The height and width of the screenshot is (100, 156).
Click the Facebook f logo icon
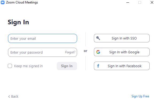pyautogui.click(x=98, y=66)
